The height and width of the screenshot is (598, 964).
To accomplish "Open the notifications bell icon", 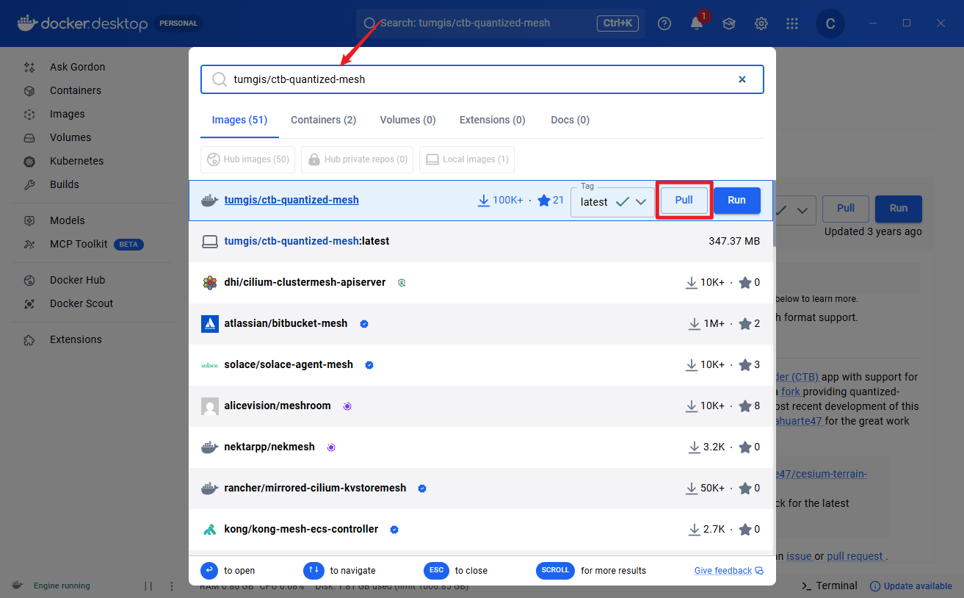I will (x=696, y=24).
